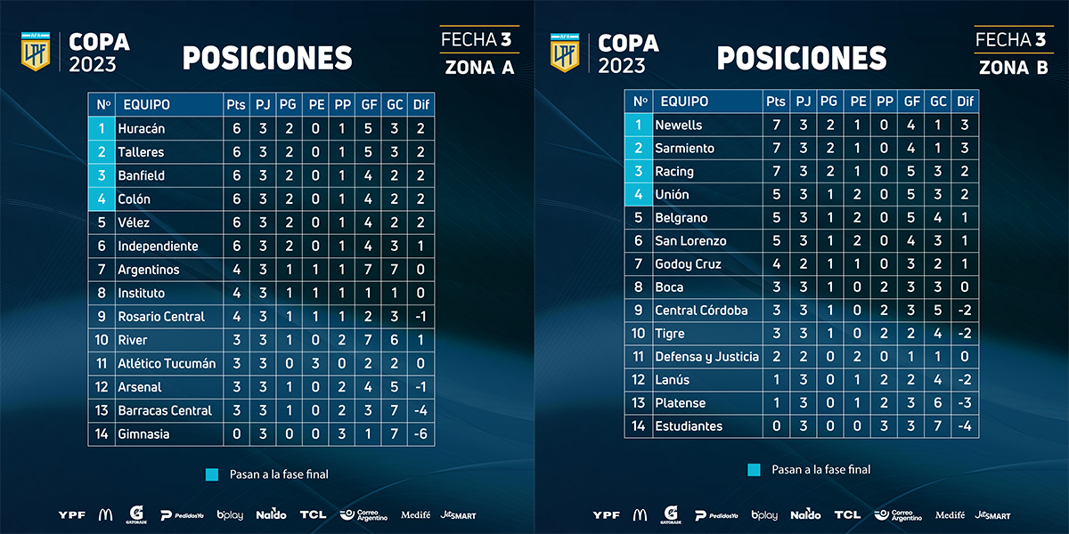Click the PedidosYa logo under Zona A table
Viewport: 1069px width, 534px height.
click(182, 515)
